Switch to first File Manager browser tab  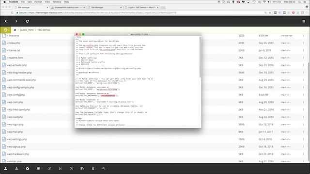[31, 7]
